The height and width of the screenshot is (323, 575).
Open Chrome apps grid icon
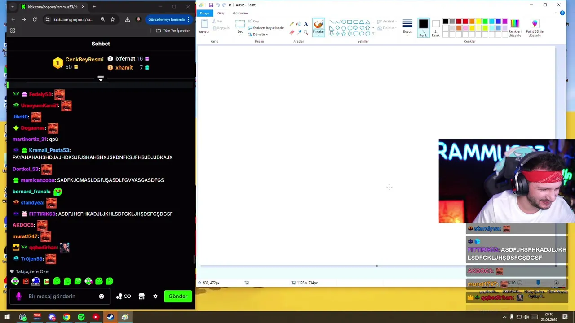(x=13, y=31)
